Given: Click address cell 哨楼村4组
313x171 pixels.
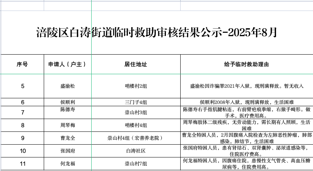Looking at the screenshot, I should 136,125.
